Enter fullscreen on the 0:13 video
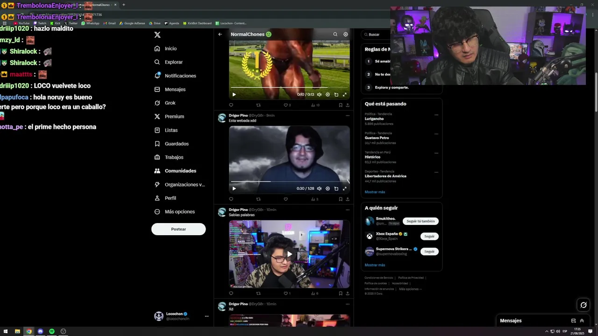The image size is (598, 336). [x=345, y=94]
